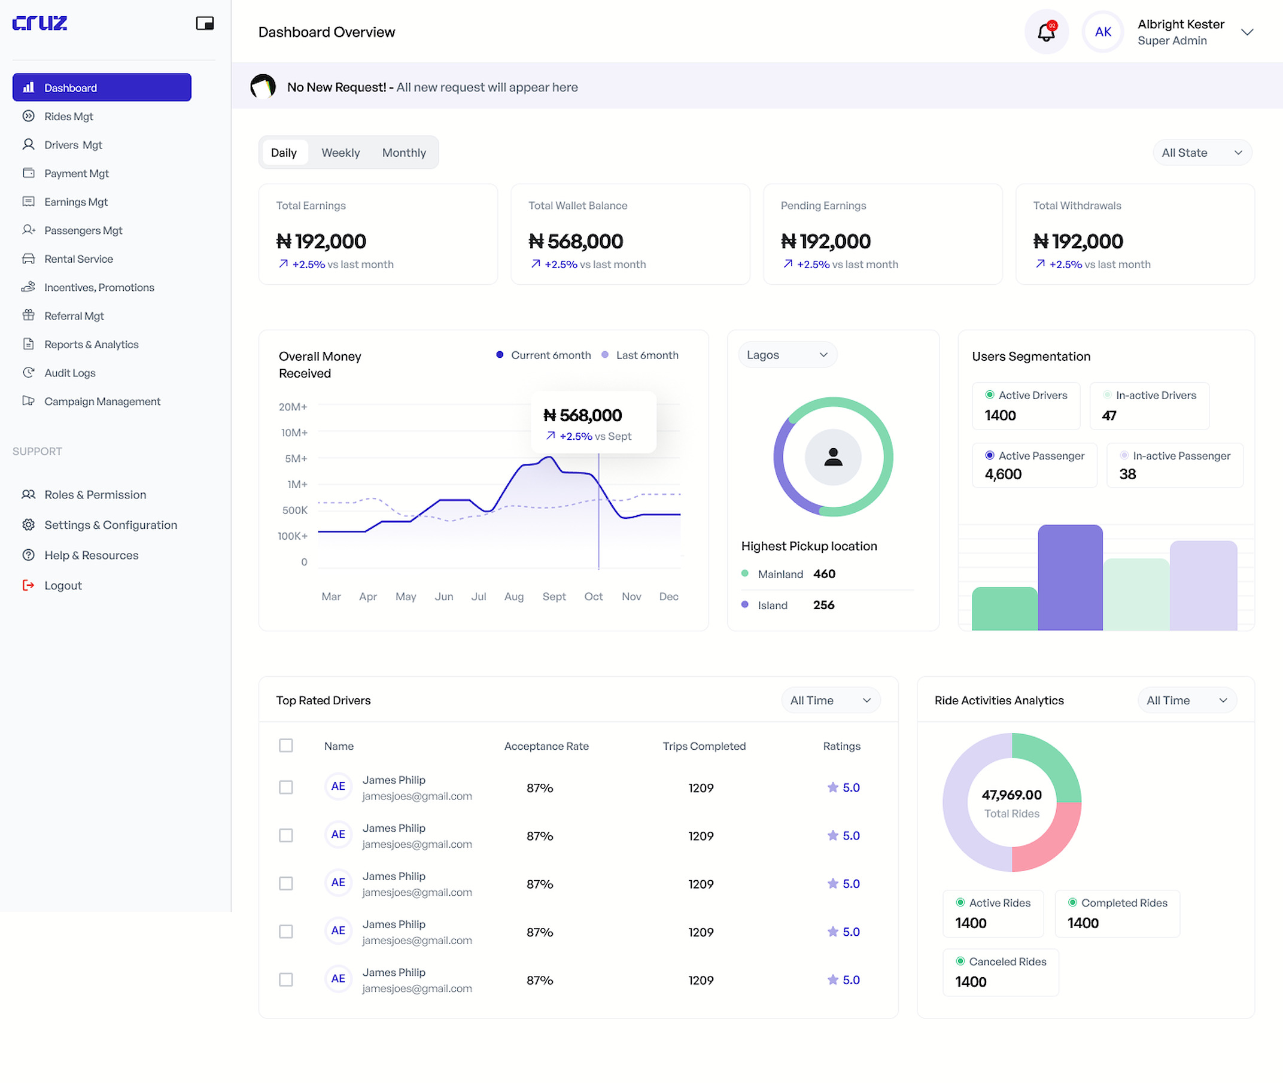Click the chart's vertical marker line
Image resolution: width=1283 pixels, height=1083 pixels.
coord(598,511)
